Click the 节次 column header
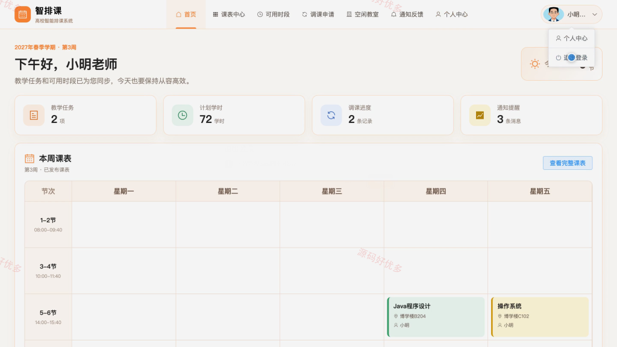The height and width of the screenshot is (347, 617). tap(48, 191)
